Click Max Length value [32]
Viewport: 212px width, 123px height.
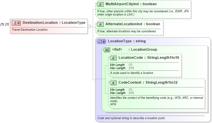pos(131,93)
